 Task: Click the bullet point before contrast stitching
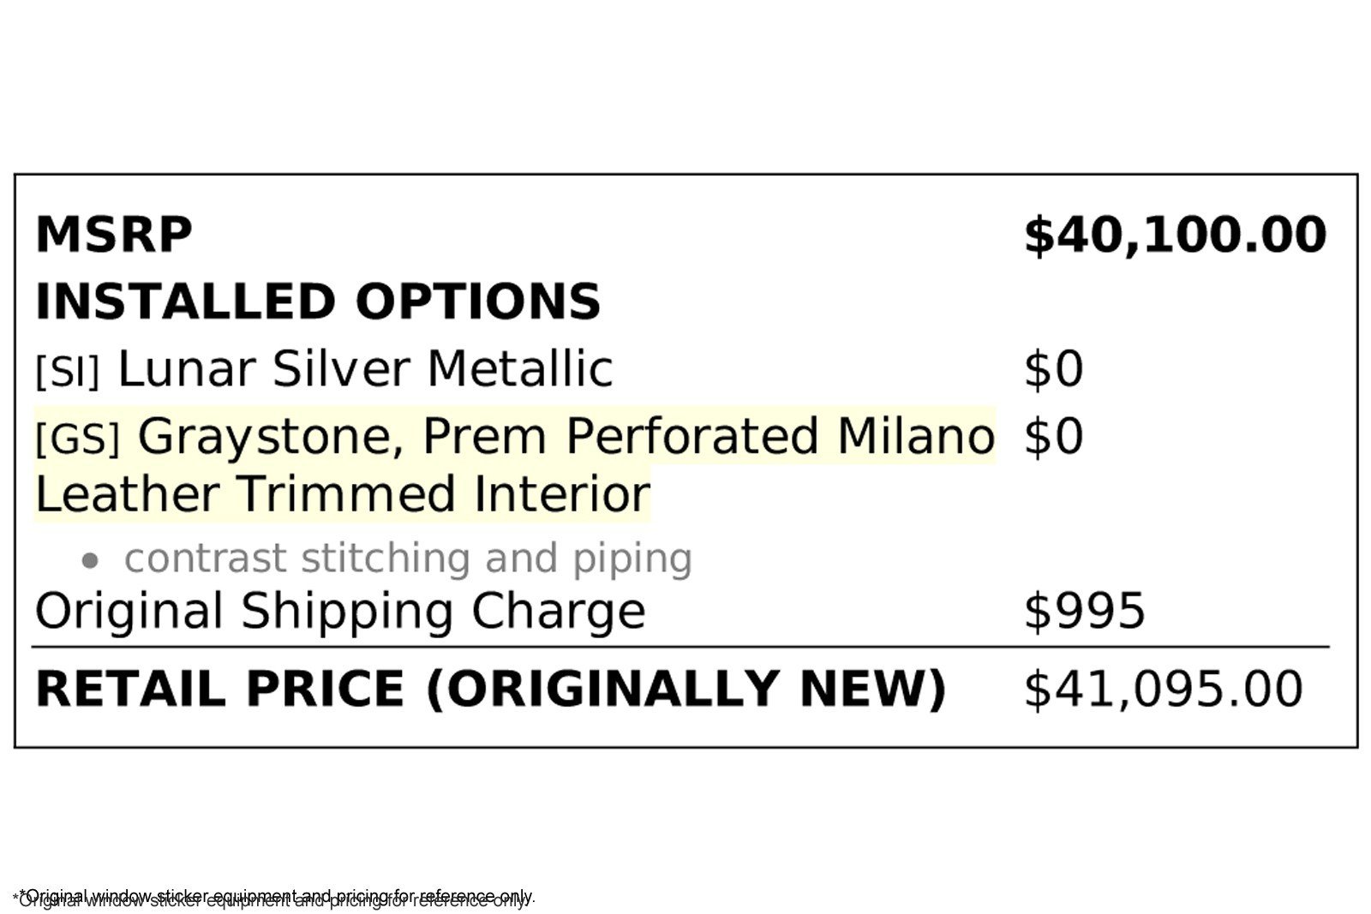(90, 561)
